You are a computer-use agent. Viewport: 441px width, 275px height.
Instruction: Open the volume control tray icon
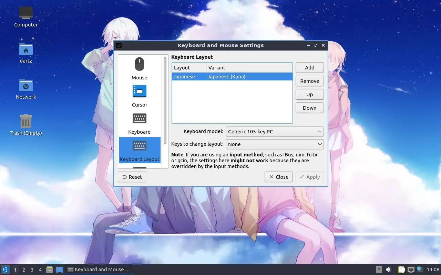point(389,269)
